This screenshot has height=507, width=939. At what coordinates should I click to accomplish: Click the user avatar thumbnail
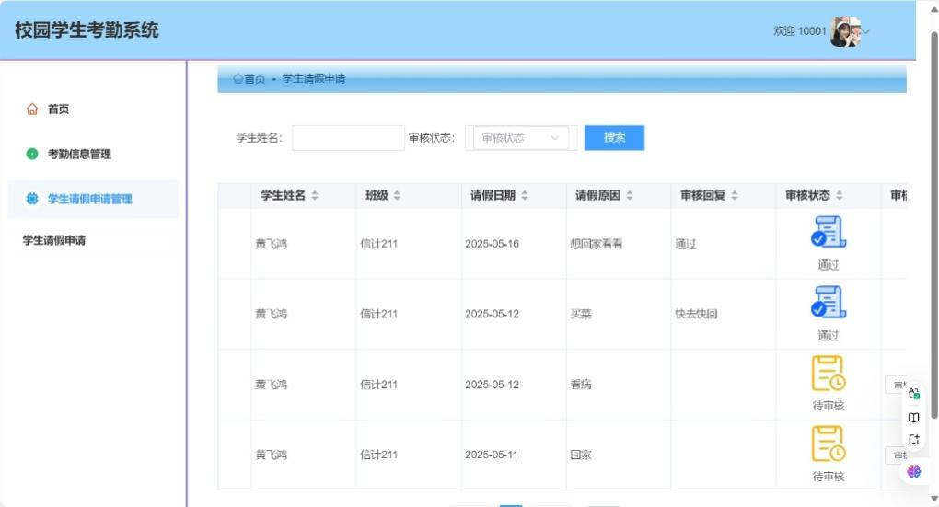844,31
